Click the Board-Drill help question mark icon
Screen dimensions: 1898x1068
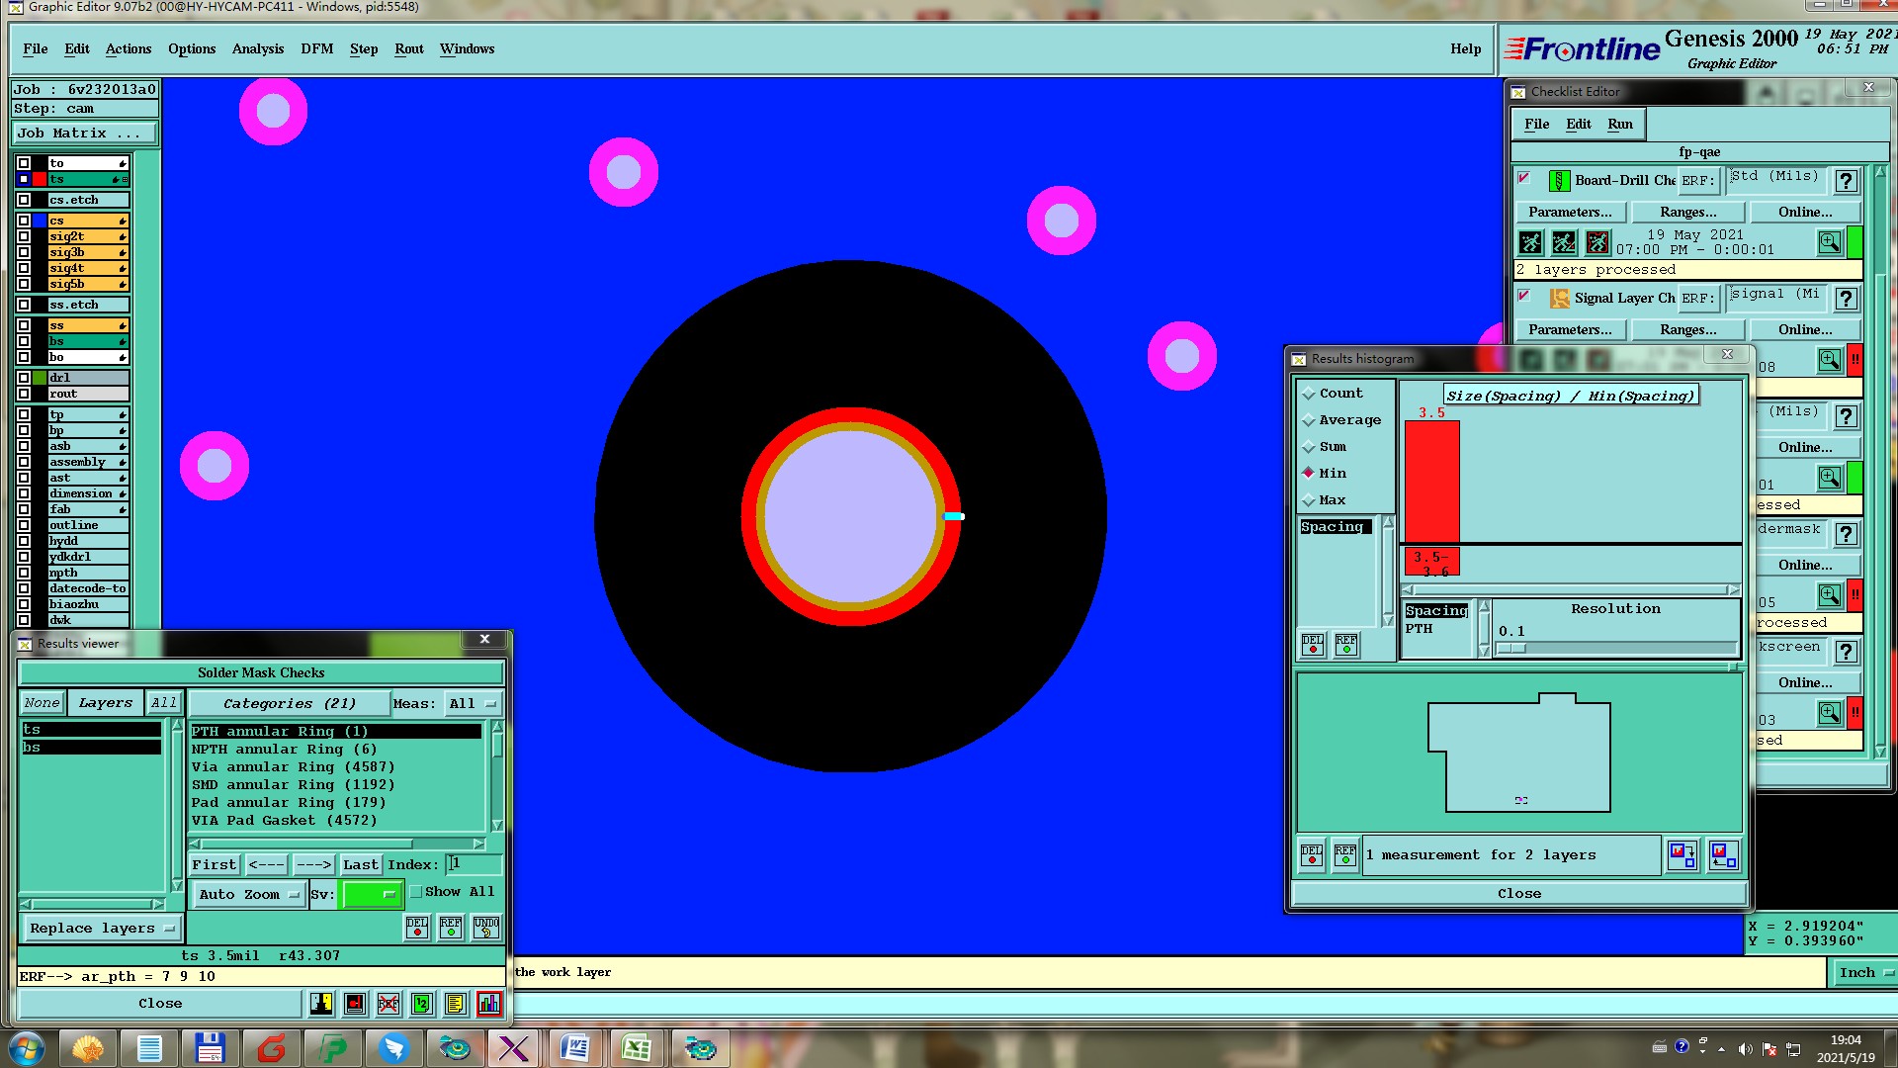pyautogui.click(x=1846, y=181)
